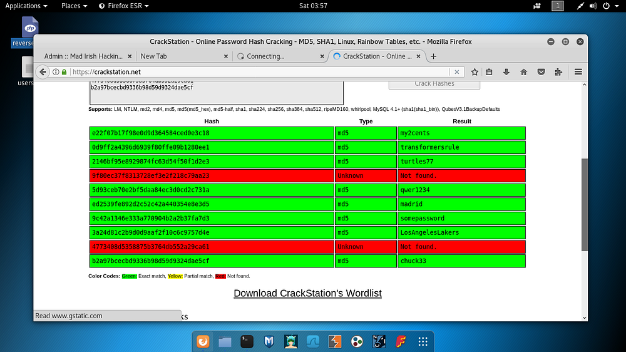Launch the Terminal from the dock
Image resolution: width=626 pixels, height=352 pixels.
point(247,341)
